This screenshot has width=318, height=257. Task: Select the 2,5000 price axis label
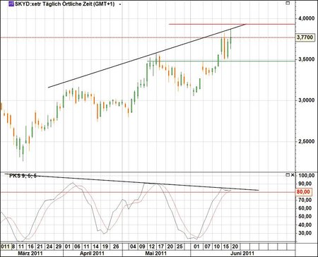point(306,141)
